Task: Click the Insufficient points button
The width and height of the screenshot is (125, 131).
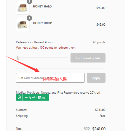Action: pos(88,58)
